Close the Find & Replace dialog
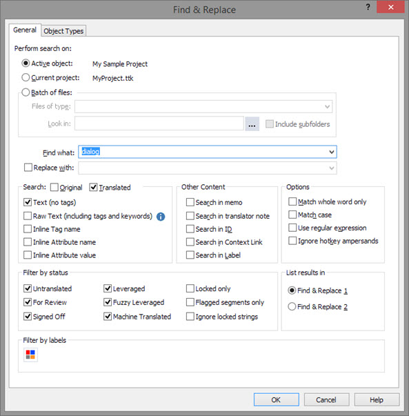The width and height of the screenshot is (409, 416). 390,7
